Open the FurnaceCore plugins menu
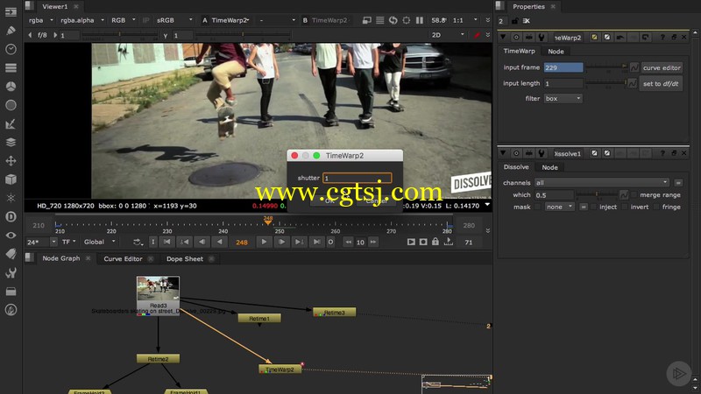Screen dimensions: 701x394 pos(11,310)
